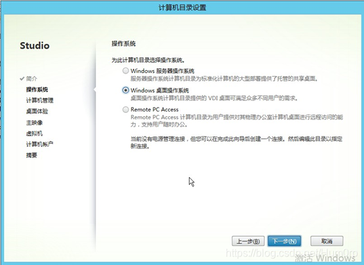Cancel the wizard with 取消
Image resolution: width=364 pixels, height=265 pixels.
pyautogui.click(x=327, y=241)
